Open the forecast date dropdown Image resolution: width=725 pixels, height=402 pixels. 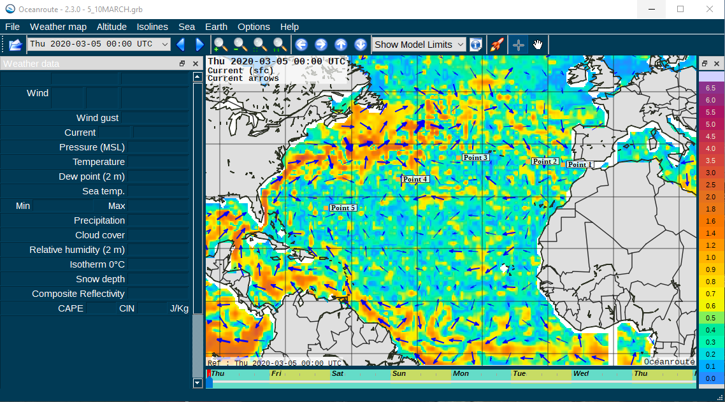coord(165,45)
